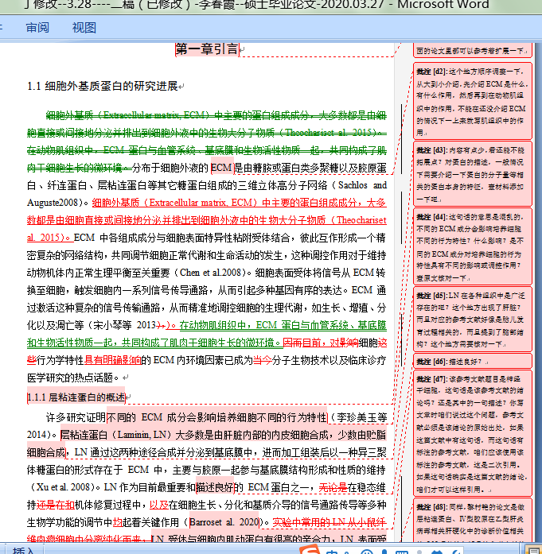542x554 pixels.
Task: Open the Sogou soft keyboard icon
Action: tap(402, 552)
